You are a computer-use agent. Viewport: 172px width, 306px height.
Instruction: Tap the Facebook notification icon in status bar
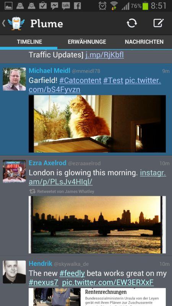77,6
